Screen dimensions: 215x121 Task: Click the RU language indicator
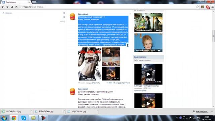pyautogui.click(x=177, y=118)
